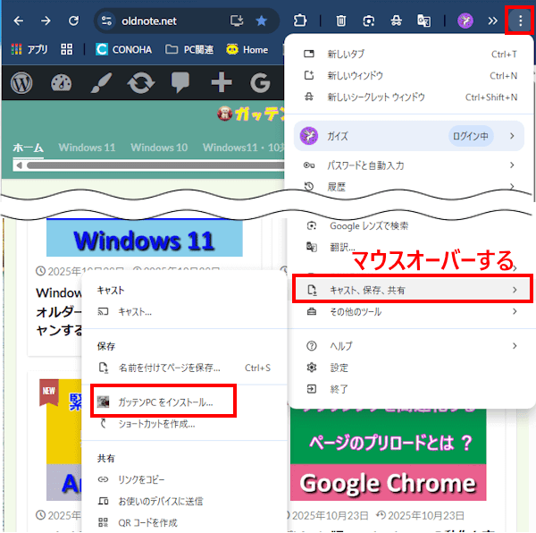The width and height of the screenshot is (536, 533).
Task: Choose 終了 to quit Chrome
Action: [x=412, y=389]
